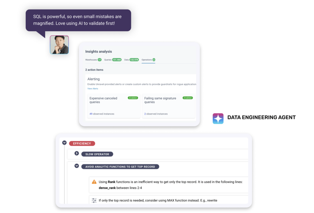
Task: Click the sliders tuning icon beside MAX suggestion
Action: 94,200
